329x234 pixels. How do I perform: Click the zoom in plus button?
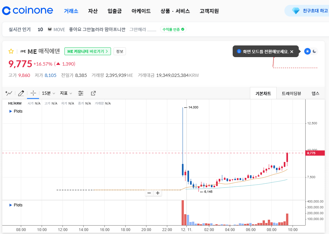coord(158,193)
